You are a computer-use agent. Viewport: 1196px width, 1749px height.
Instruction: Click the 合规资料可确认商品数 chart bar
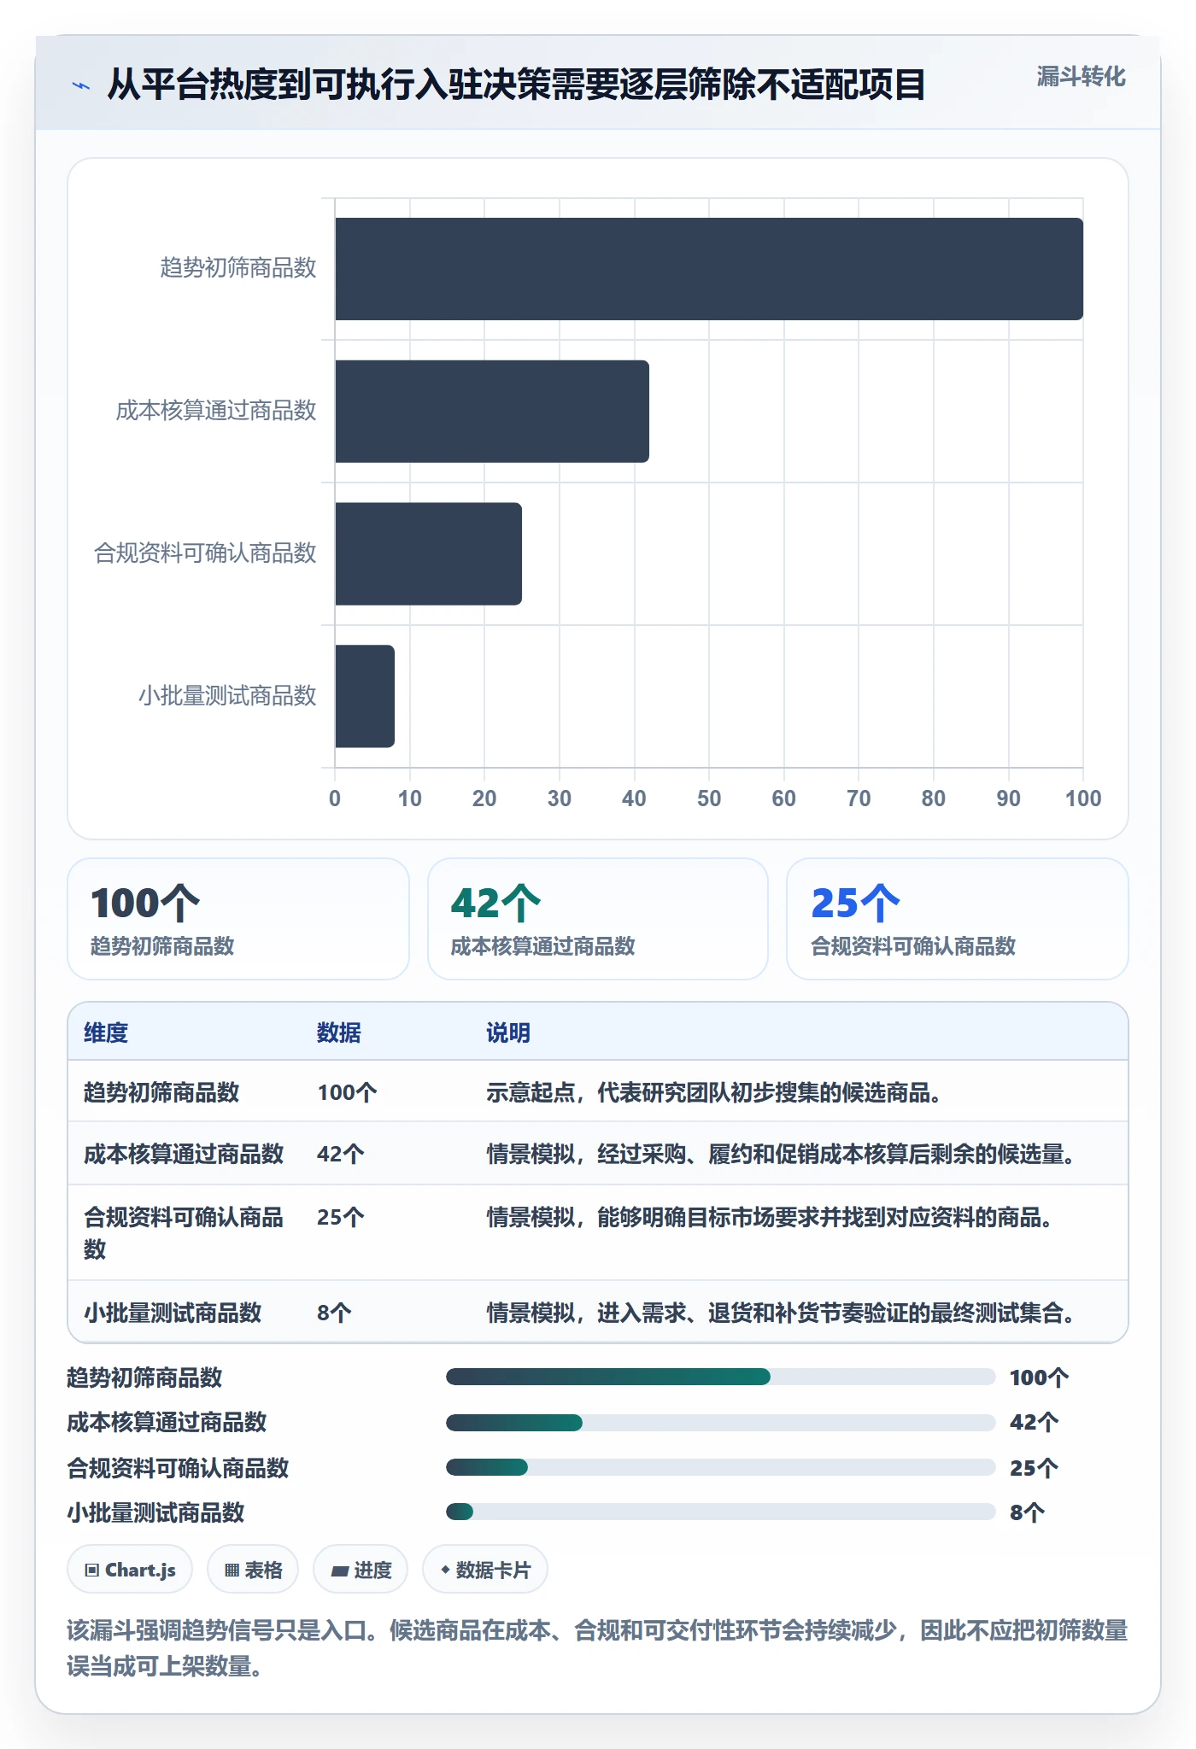[428, 554]
